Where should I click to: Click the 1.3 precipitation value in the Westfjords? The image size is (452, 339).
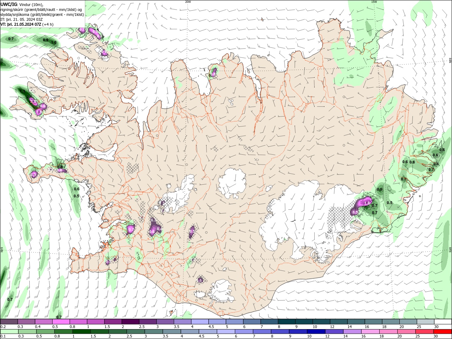click(22, 91)
